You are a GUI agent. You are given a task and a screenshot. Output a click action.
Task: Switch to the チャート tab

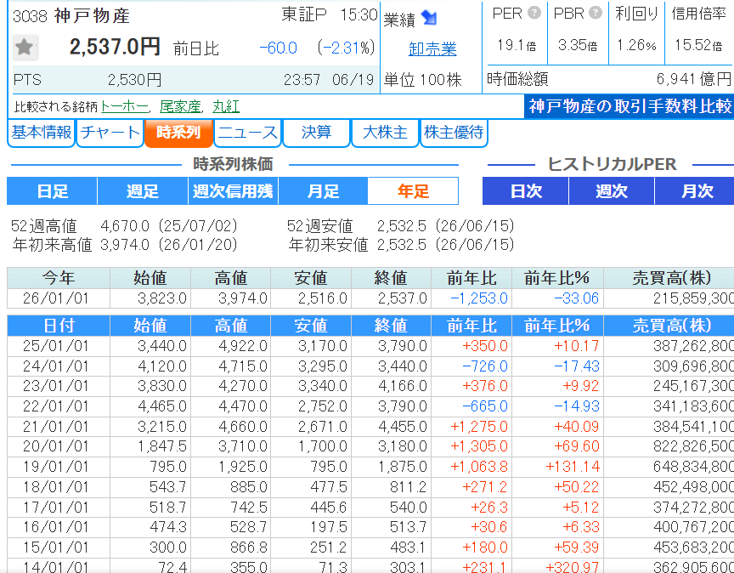(110, 133)
